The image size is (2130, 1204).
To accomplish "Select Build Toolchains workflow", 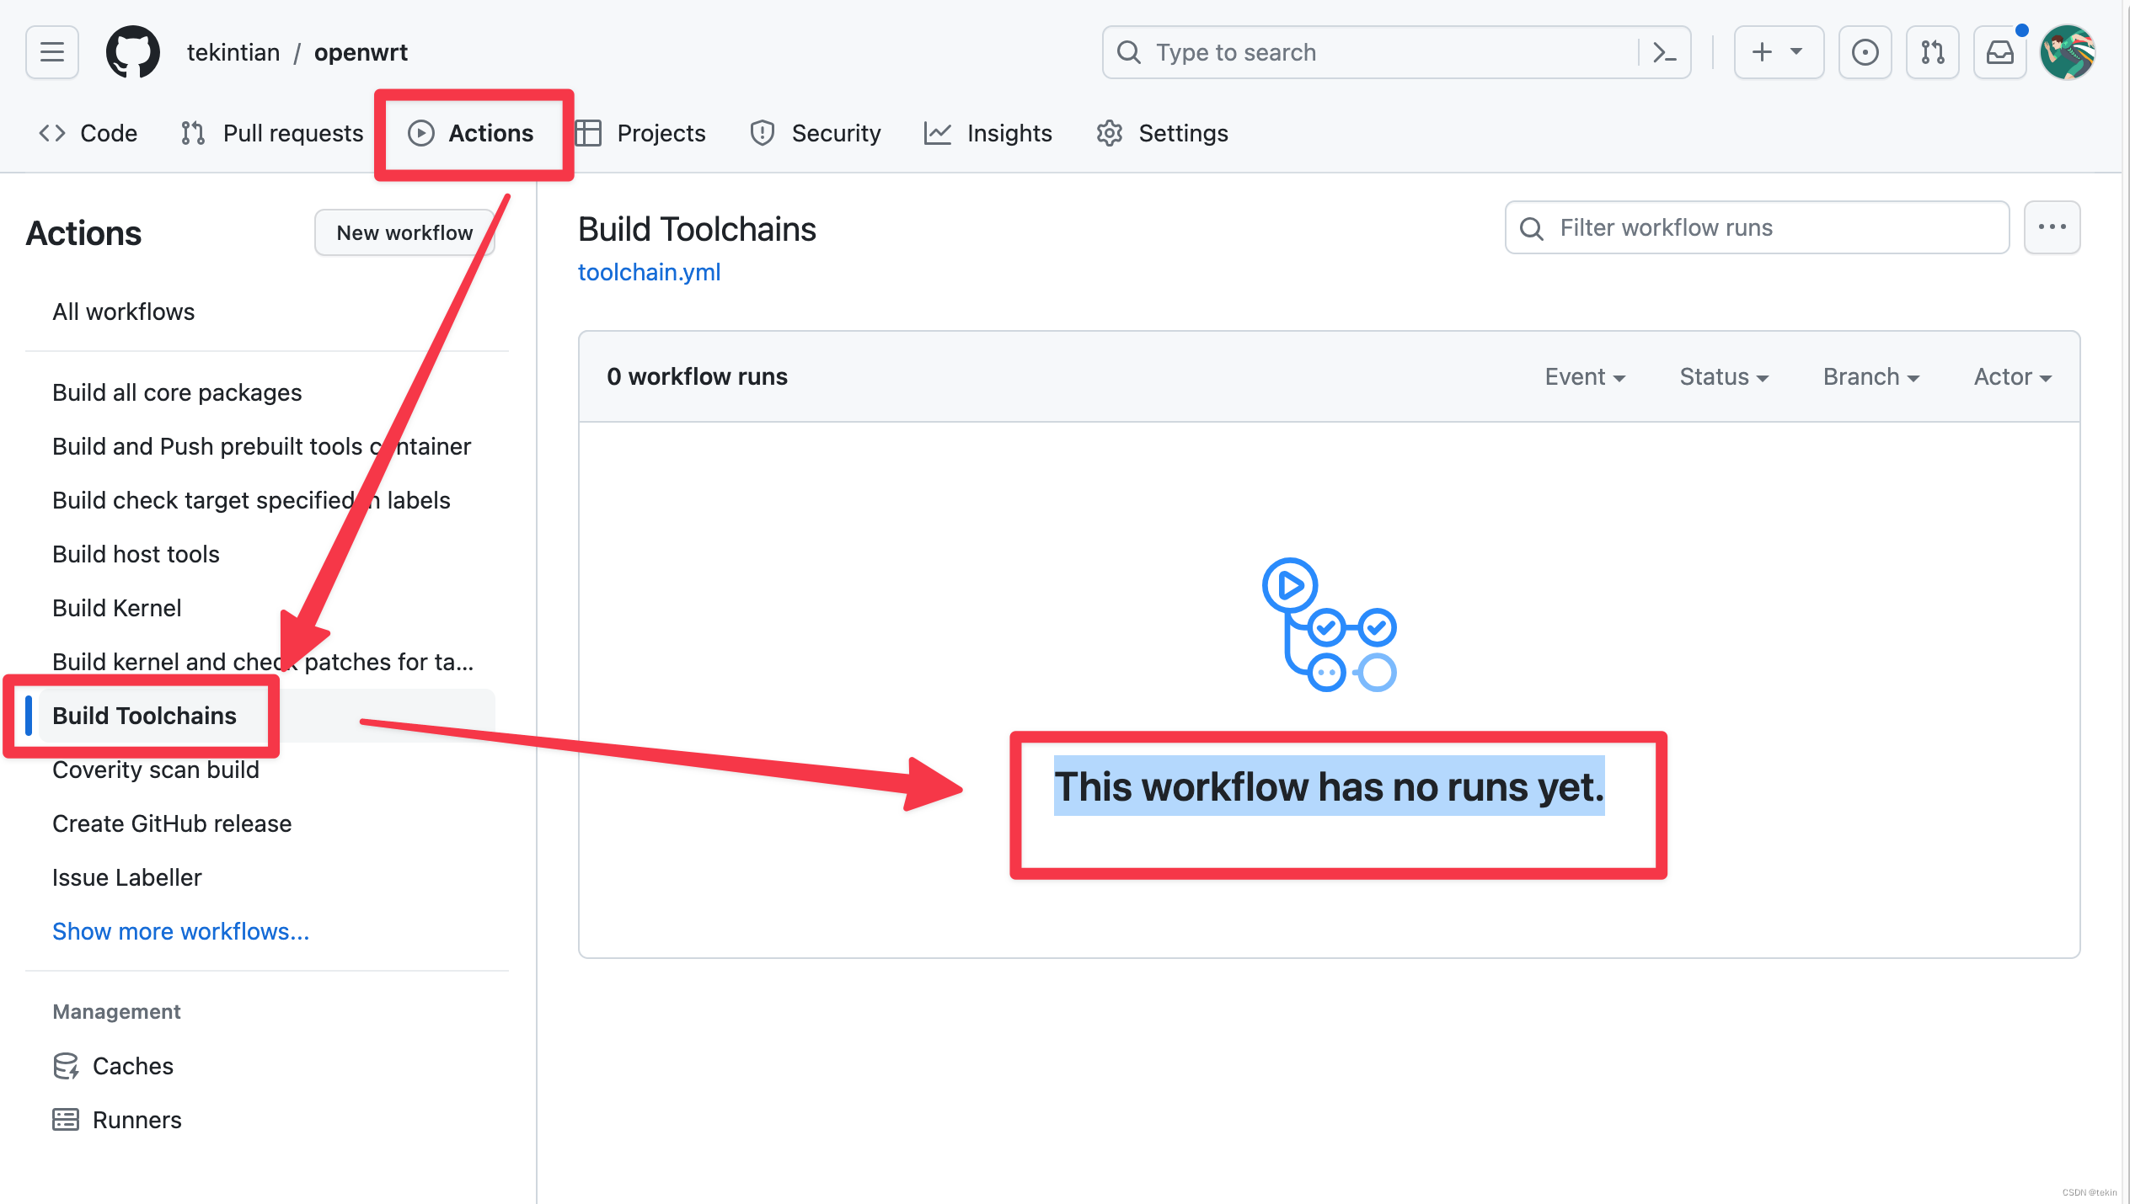I will tap(267, 716).
